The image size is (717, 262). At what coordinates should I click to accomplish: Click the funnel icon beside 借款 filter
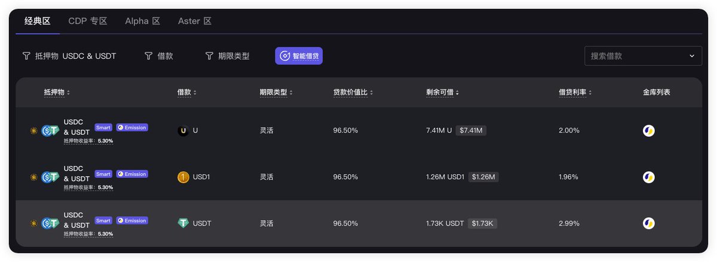[x=148, y=56]
